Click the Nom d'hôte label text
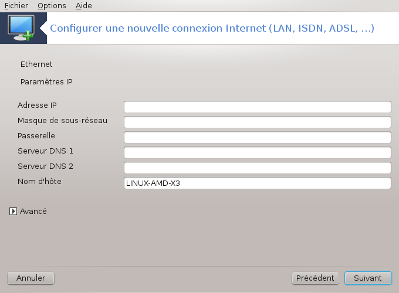 point(39,182)
